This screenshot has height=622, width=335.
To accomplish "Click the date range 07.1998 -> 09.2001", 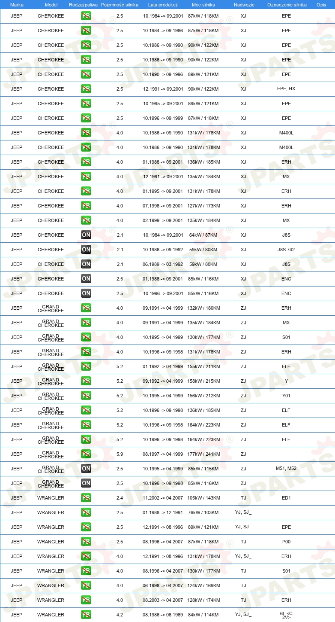I will (163, 206).
